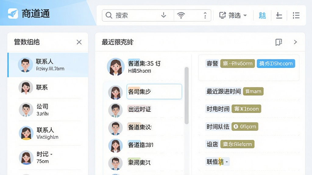The width and height of the screenshot is (312, 175).
Task: Open the 各道集:35 record
Action: click(x=144, y=67)
